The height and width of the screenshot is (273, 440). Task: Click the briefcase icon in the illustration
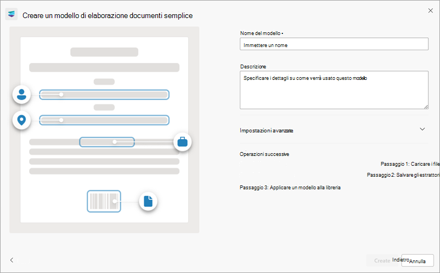[x=182, y=142]
